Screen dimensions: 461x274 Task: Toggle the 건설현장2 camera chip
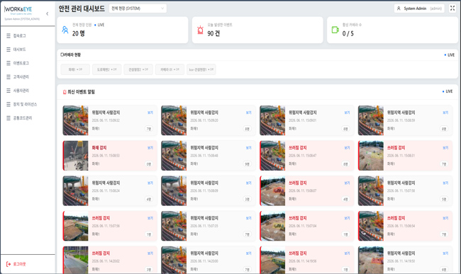pos(138,69)
